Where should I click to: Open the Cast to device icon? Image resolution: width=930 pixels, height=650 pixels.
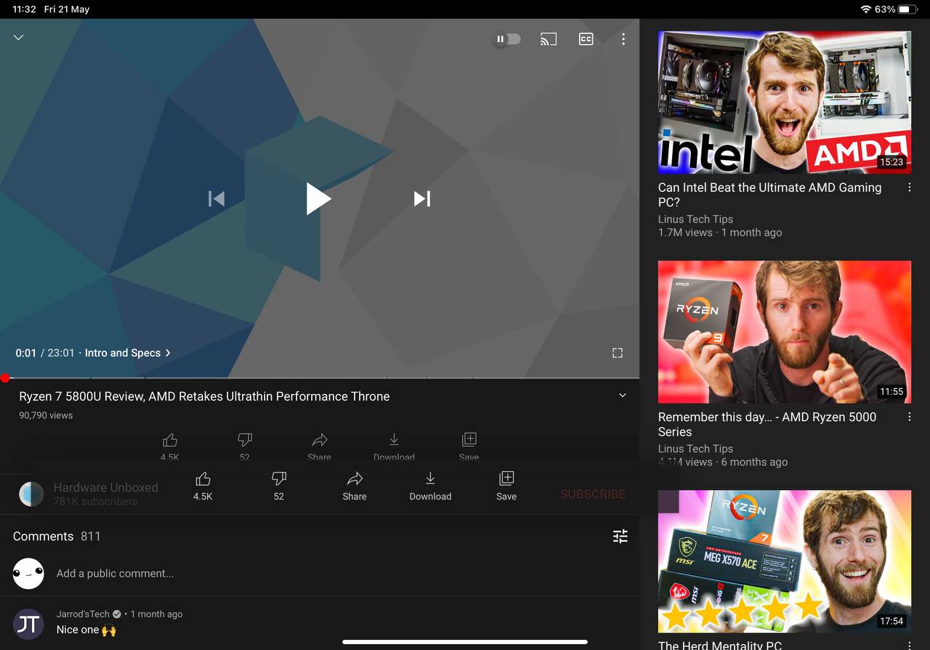549,39
